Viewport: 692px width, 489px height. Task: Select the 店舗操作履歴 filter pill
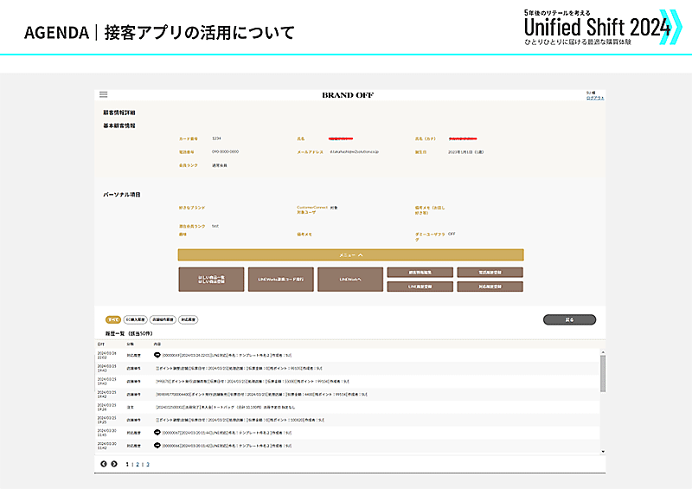163,319
